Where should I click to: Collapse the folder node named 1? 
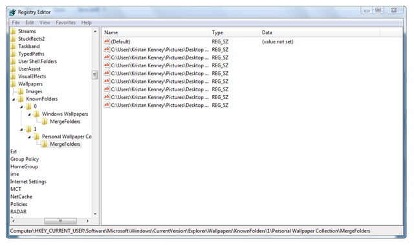point(21,129)
